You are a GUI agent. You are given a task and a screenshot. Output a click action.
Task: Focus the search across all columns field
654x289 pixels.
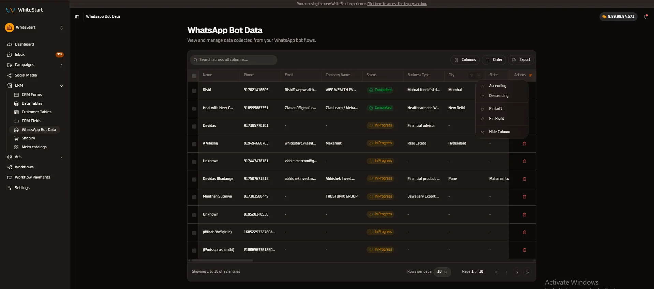pos(234,60)
